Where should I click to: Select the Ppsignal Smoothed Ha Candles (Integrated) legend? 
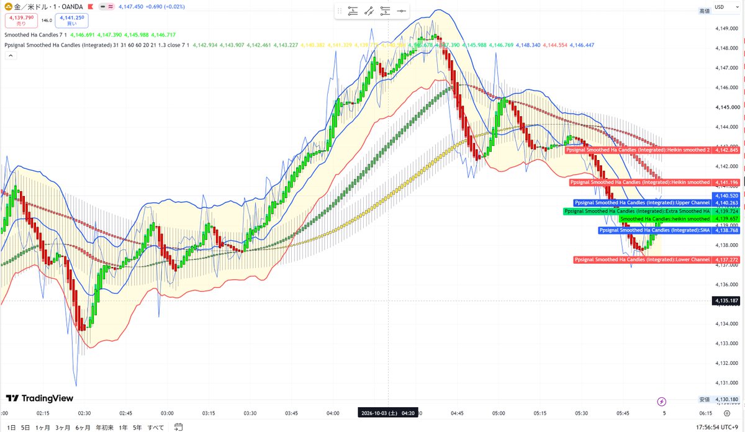point(97,45)
